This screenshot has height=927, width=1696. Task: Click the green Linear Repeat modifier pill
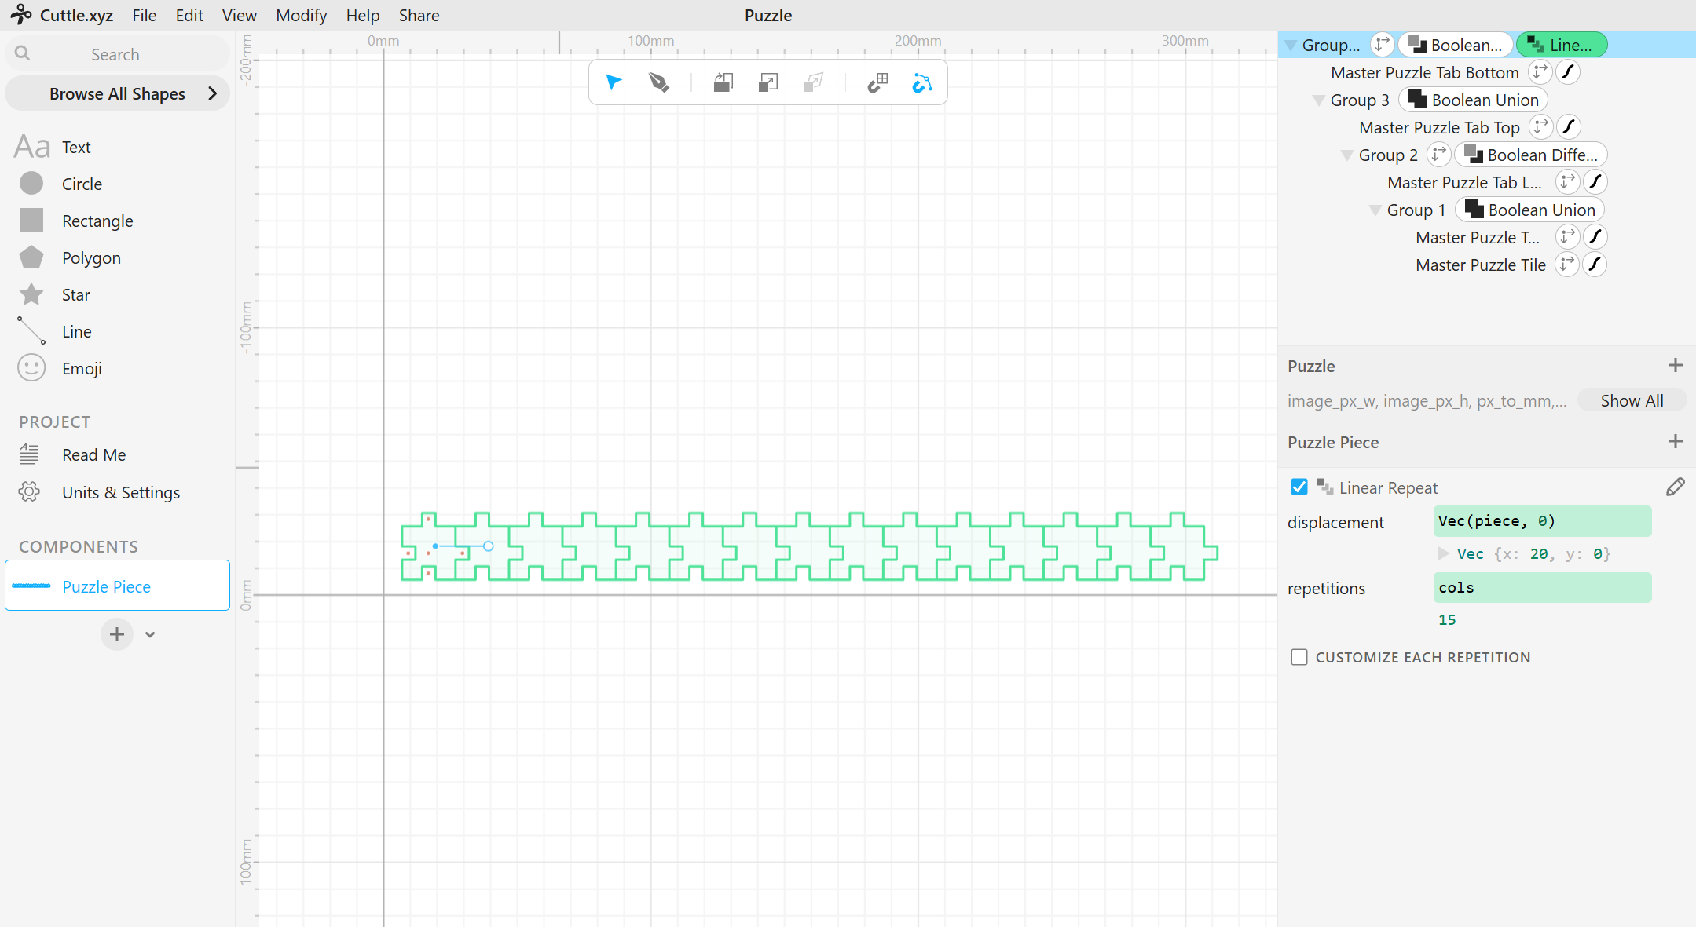pyautogui.click(x=1562, y=45)
